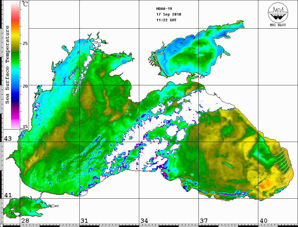The width and height of the screenshot is (298, 227).
Task: Click the 20 tick on the colour scale
Action: [25, 86]
